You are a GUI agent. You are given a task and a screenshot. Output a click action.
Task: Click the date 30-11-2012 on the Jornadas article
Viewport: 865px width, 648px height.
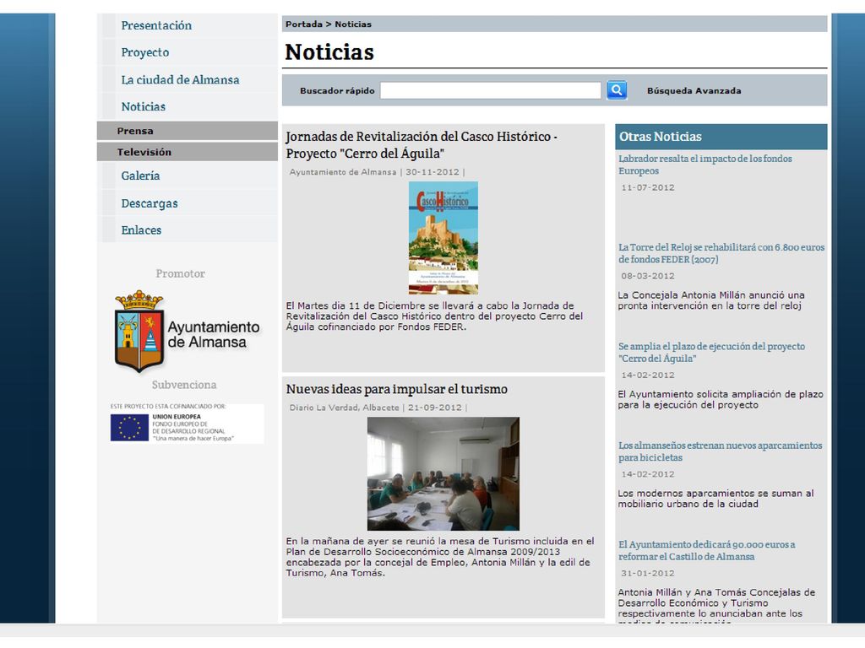click(432, 172)
